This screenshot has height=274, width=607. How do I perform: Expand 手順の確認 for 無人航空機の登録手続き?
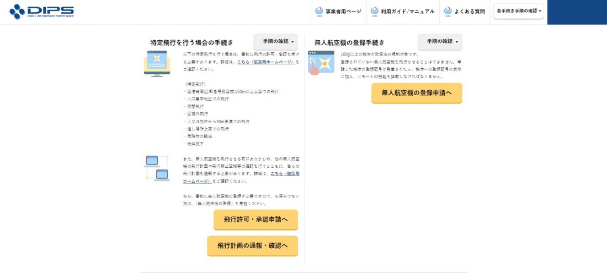(x=440, y=42)
